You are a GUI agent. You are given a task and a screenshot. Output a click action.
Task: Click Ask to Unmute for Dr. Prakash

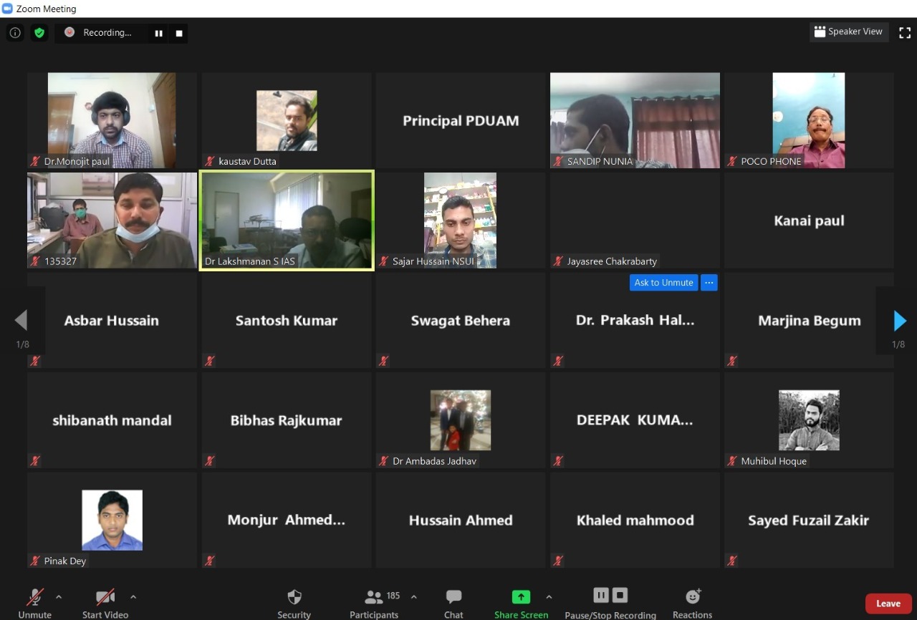[663, 283]
